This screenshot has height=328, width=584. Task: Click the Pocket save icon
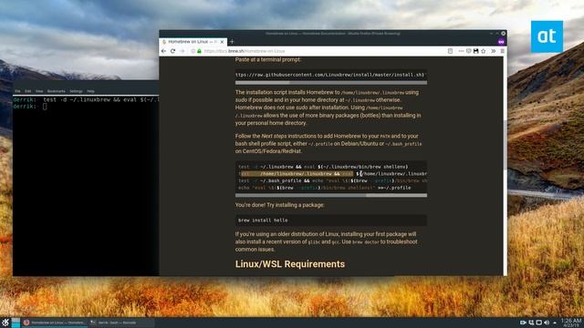(x=468, y=51)
